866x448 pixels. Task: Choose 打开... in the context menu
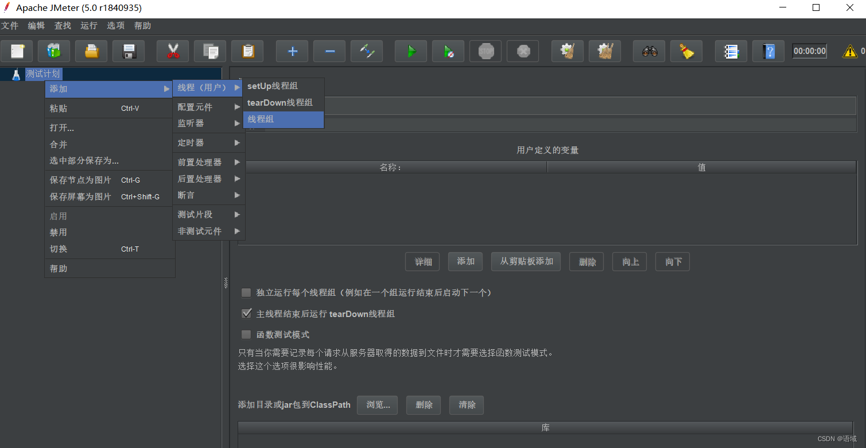coord(110,128)
